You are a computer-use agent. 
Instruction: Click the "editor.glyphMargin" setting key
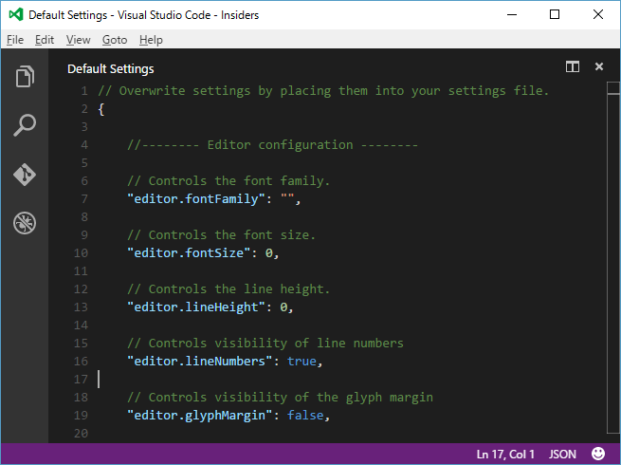[x=199, y=415]
